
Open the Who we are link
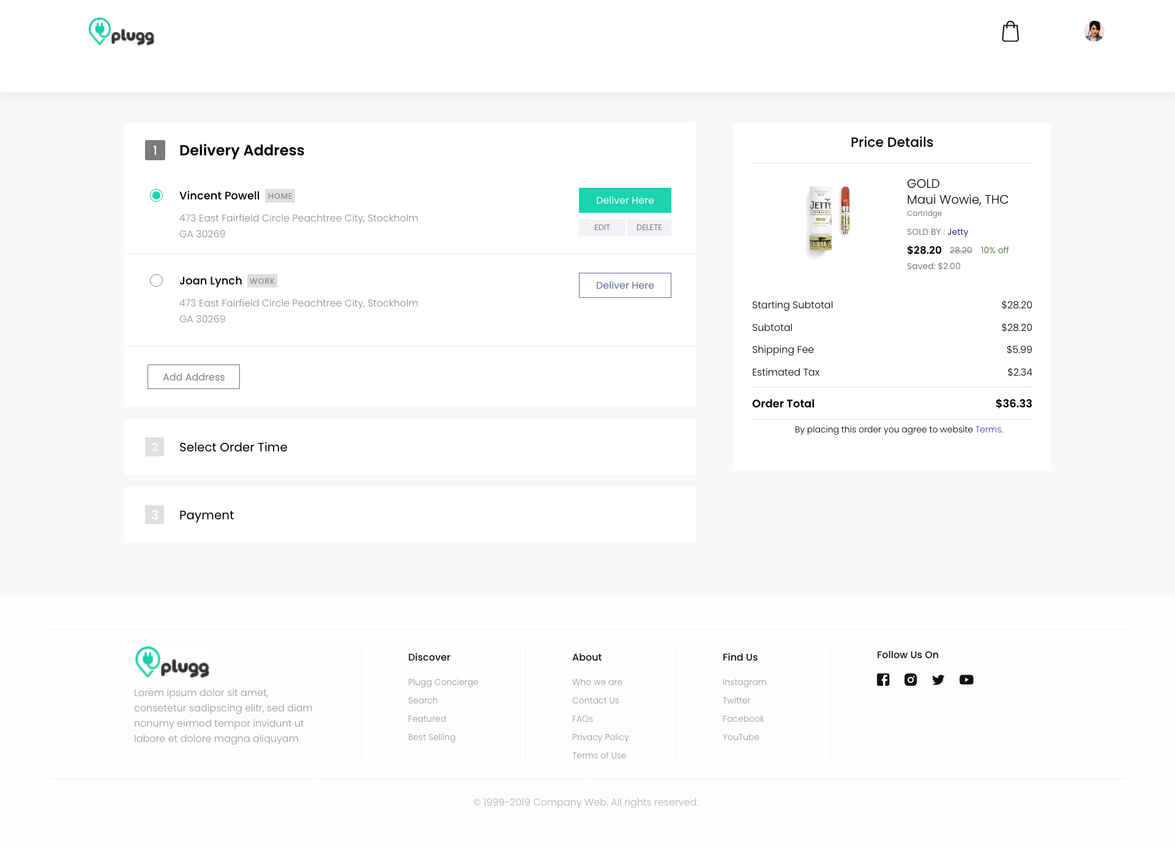pos(597,682)
